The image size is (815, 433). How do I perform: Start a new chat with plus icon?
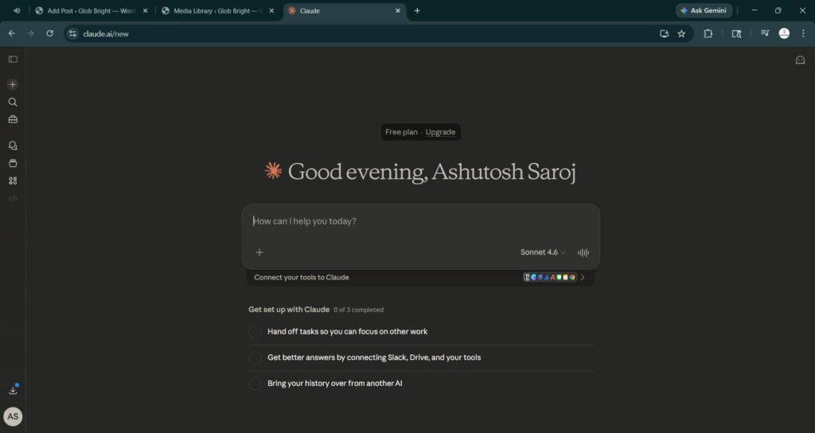click(13, 84)
